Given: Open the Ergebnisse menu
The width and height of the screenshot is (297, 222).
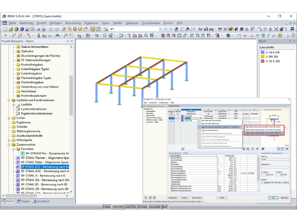Looking at the screenshot, I should pos(91,23).
